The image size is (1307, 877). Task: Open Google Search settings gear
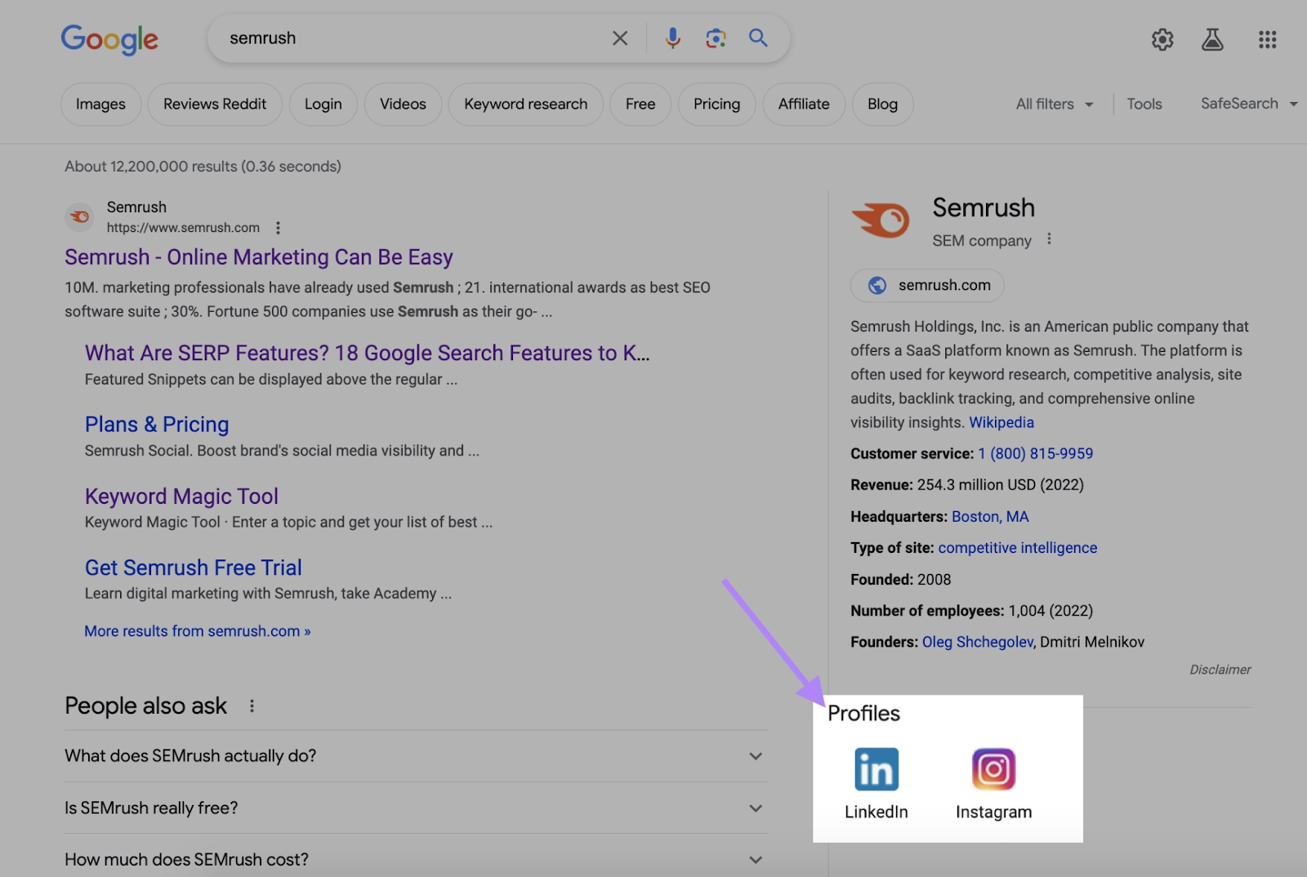pos(1162,39)
